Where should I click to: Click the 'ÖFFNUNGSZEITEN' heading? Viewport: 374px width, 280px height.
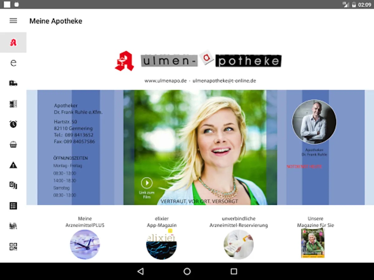coord(70,158)
